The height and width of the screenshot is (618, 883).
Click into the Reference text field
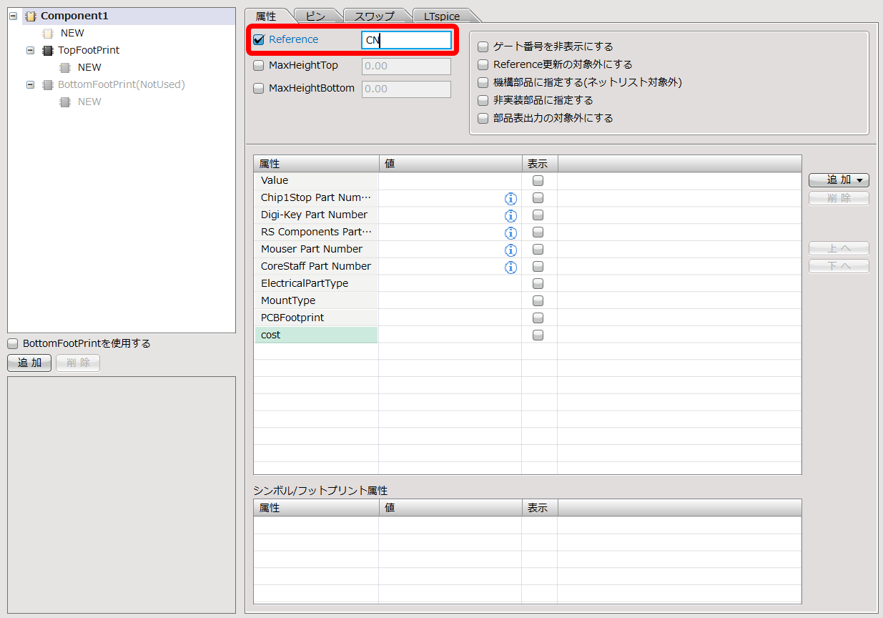coord(406,40)
